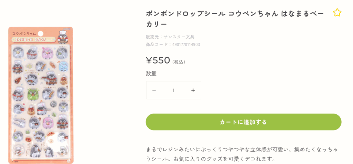The width and height of the screenshot is (353, 164).
Task: Click the hang hole at package top
Action: [40, 34]
